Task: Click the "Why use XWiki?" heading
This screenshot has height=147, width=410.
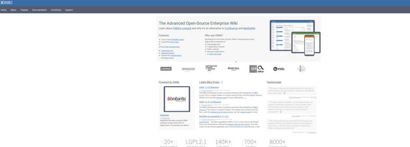Action: pos(214,35)
